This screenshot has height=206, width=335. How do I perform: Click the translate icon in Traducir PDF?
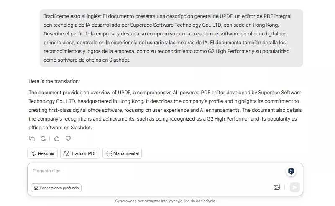(66, 153)
